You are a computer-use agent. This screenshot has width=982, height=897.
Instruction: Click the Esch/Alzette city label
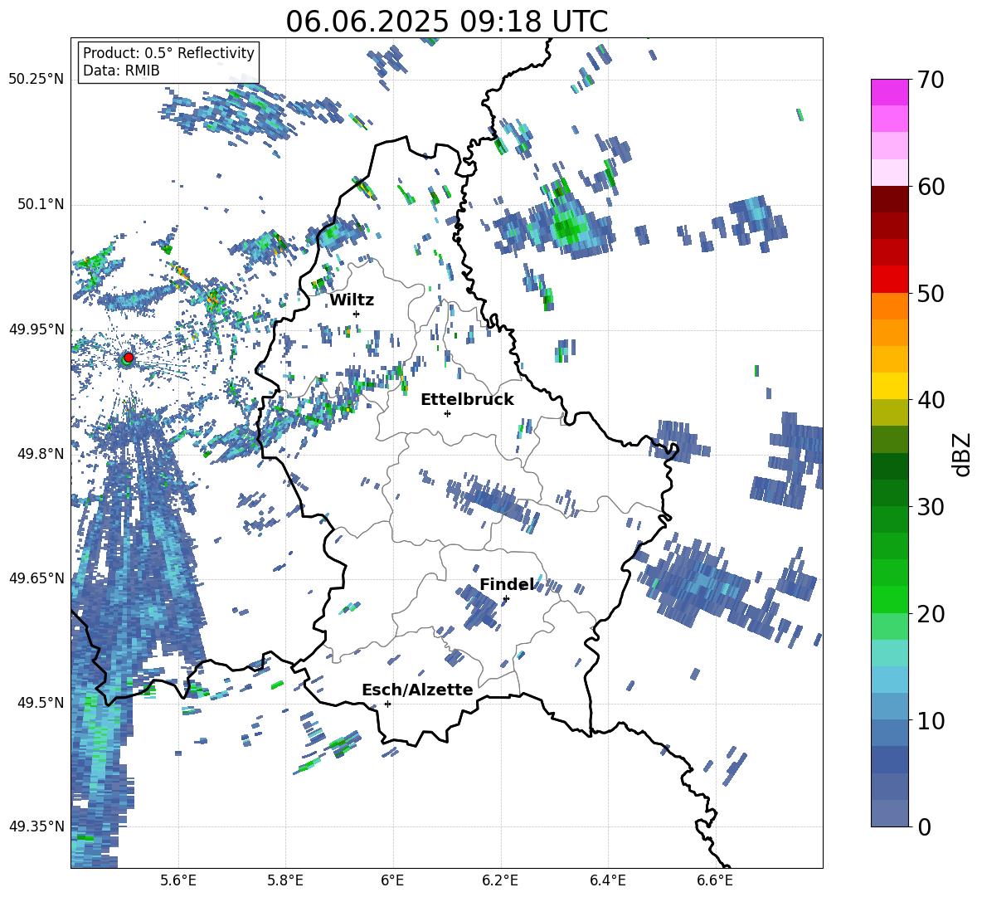click(418, 690)
